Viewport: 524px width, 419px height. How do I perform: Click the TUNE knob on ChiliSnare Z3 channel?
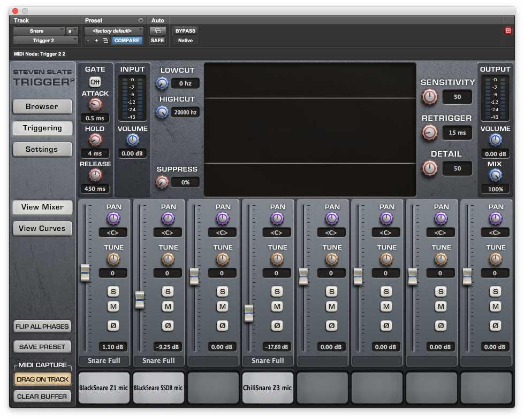click(277, 259)
